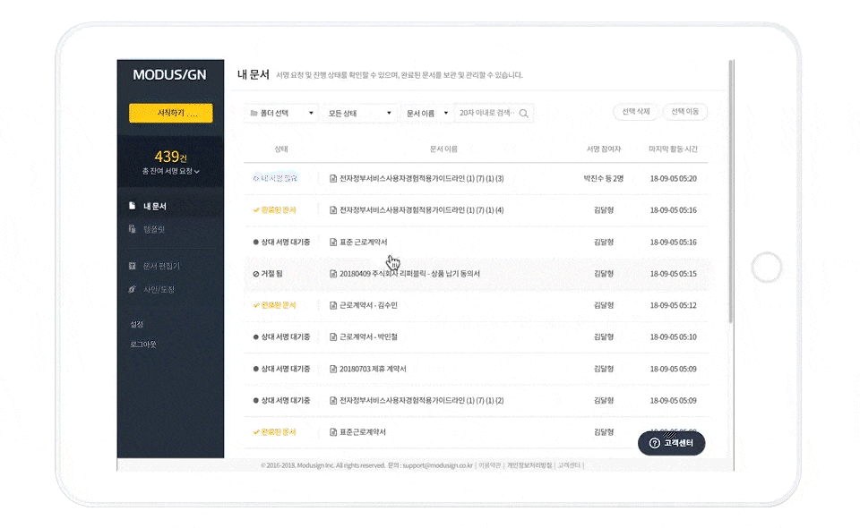Screen dimensions: 860x528
Task: Expand 총 잔여 서명 요청 chevron
Action: click(x=197, y=171)
